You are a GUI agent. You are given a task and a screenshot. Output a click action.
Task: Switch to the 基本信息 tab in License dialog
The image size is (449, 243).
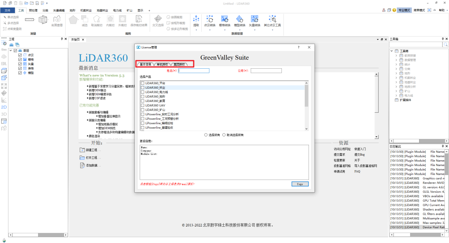146,64
